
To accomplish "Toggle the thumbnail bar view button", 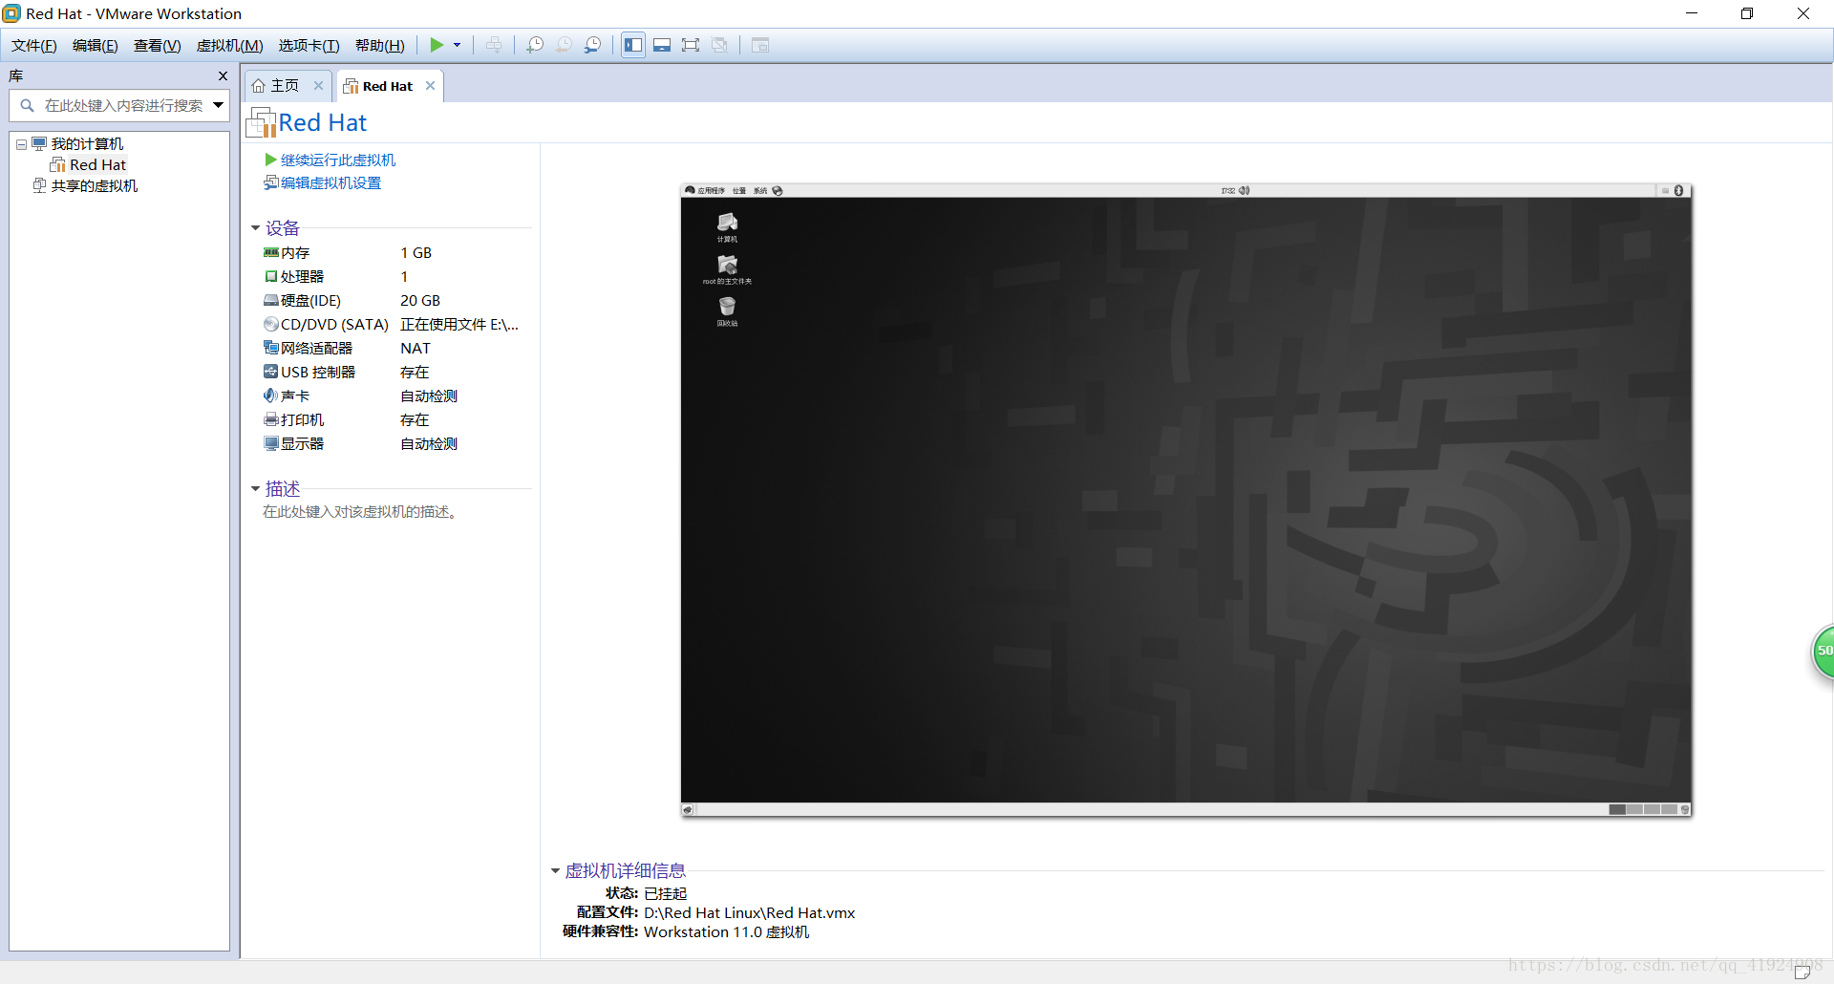I will click(x=662, y=45).
